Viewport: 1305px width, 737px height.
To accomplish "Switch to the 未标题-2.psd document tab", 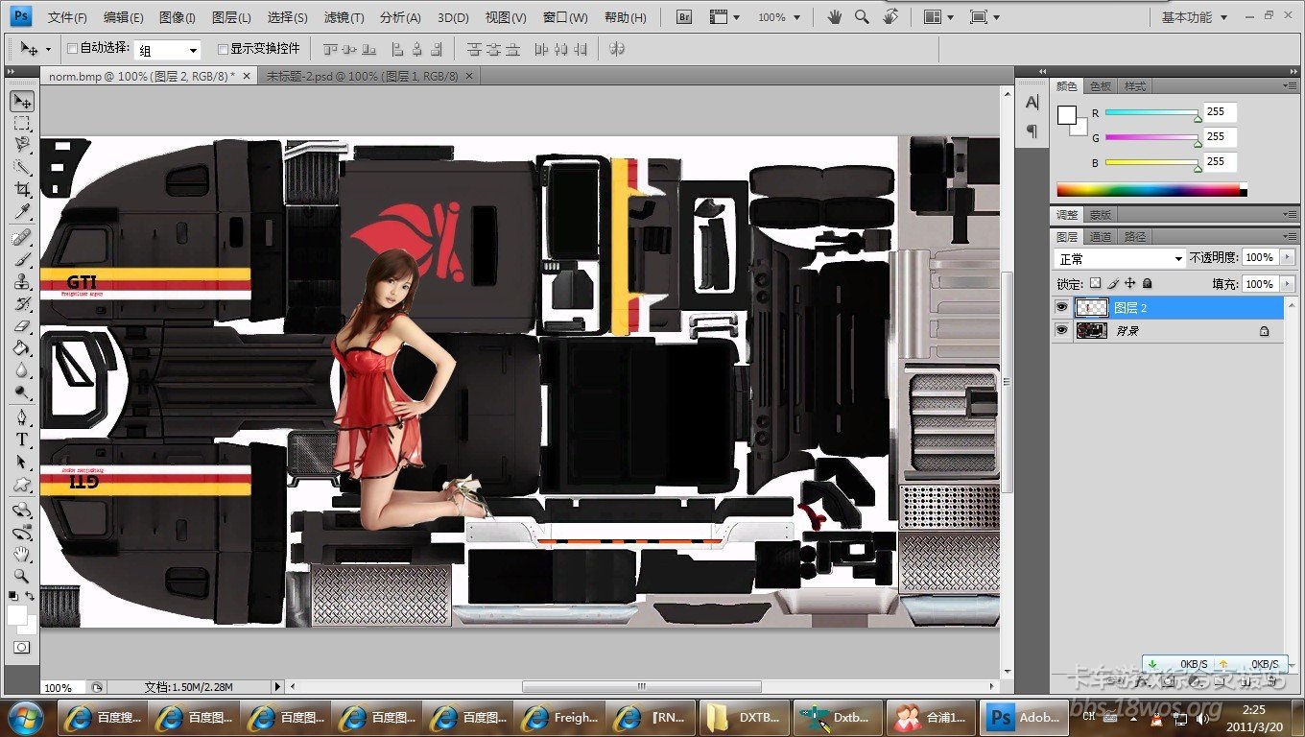I will coord(362,76).
